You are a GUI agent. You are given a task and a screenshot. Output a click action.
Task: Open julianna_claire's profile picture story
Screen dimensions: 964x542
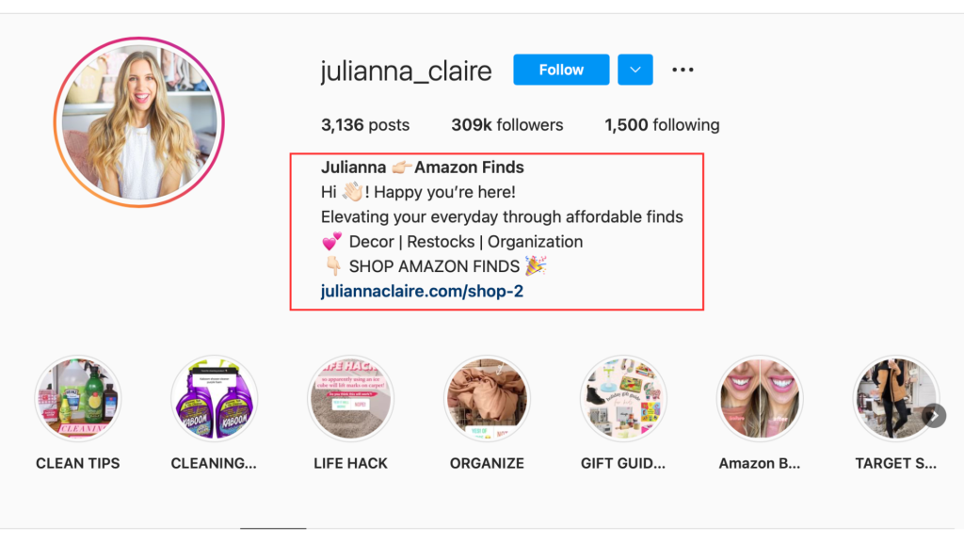pyautogui.click(x=139, y=122)
